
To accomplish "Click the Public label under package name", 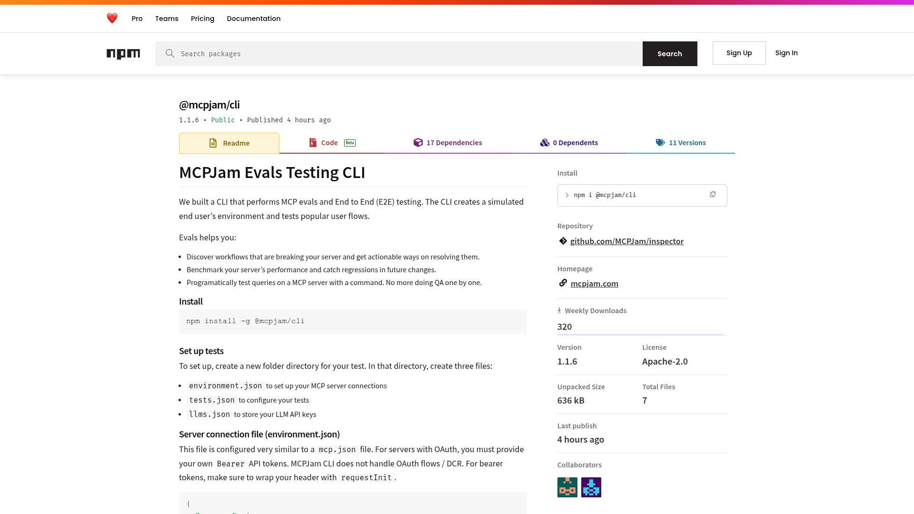I will pyautogui.click(x=223, y=120).
